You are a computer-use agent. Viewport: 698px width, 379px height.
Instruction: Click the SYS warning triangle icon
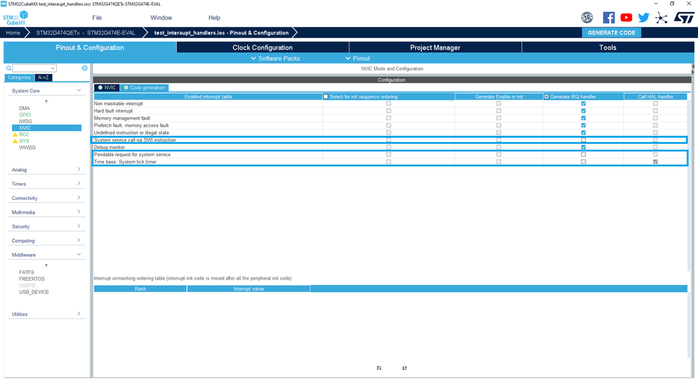point(15,141)
